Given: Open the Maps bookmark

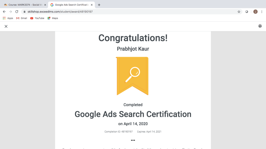Looking at the screenshot, I should pos(53,18).
